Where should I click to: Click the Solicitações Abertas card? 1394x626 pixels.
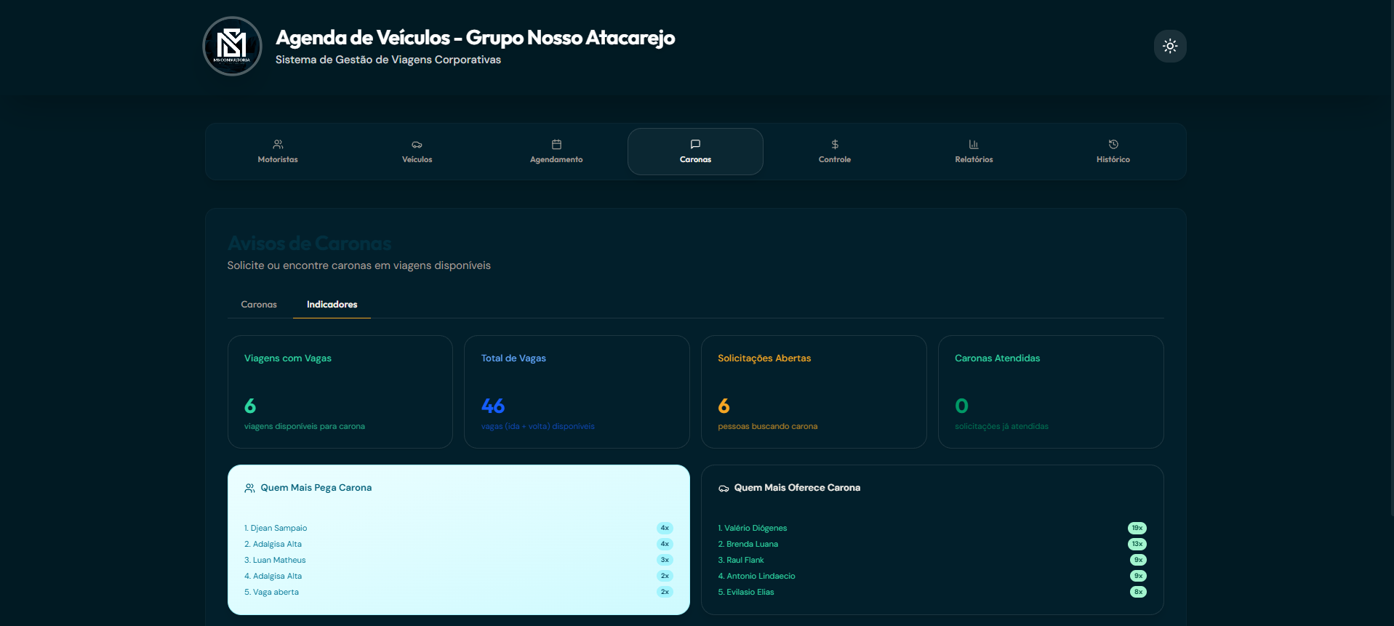pyautogui.click(x=814, y=392)
